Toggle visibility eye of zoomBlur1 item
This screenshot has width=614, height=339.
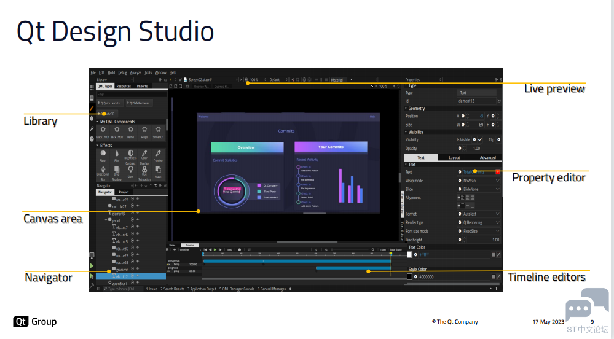132,282
